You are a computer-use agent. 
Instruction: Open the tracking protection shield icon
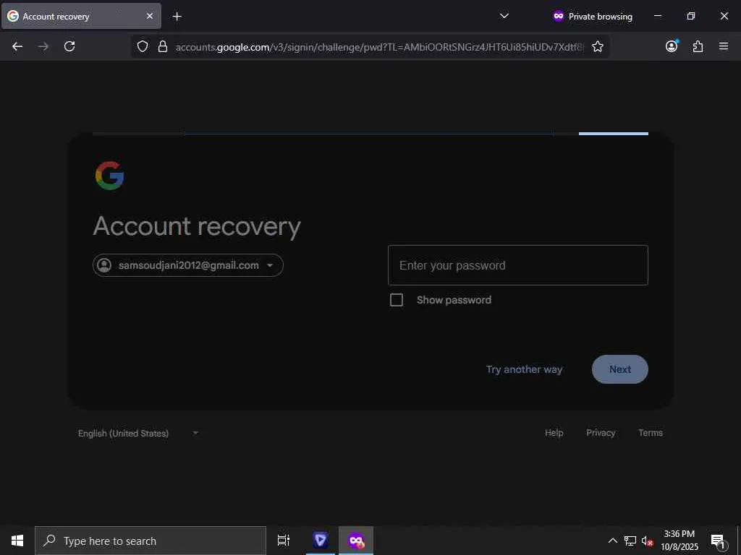(143, 46)
